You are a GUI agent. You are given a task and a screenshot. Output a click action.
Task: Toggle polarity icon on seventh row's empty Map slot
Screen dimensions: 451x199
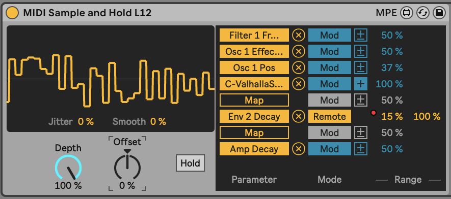[x=361, y=133]
